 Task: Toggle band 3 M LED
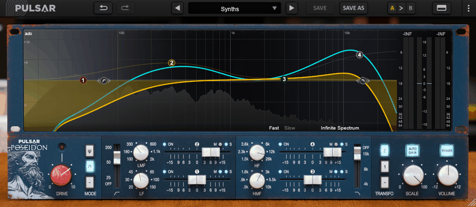[x=336, y=171]
